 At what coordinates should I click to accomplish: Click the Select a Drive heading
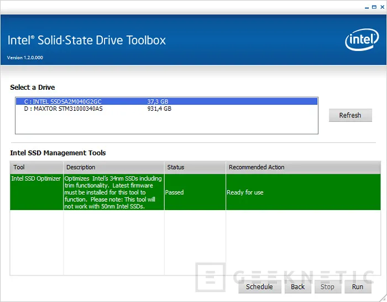[x=32, y=88]
